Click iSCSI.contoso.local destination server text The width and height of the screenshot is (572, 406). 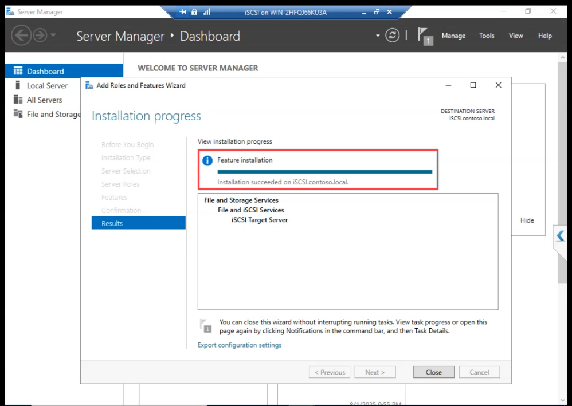tap(472, 119)
